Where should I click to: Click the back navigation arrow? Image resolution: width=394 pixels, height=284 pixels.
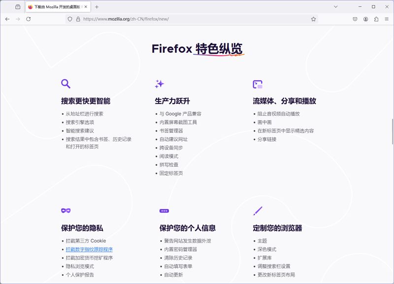point(7,19)
